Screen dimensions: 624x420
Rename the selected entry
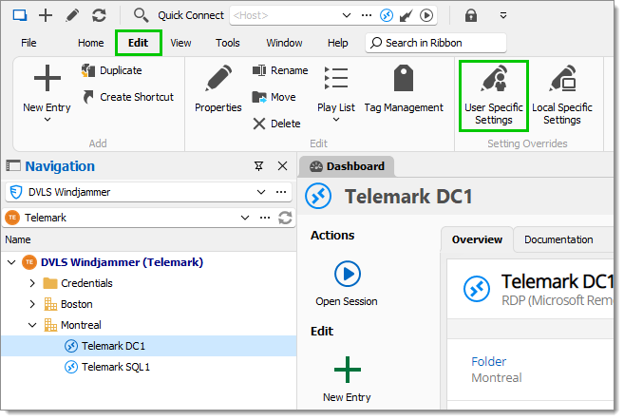[x=280, y=70]
